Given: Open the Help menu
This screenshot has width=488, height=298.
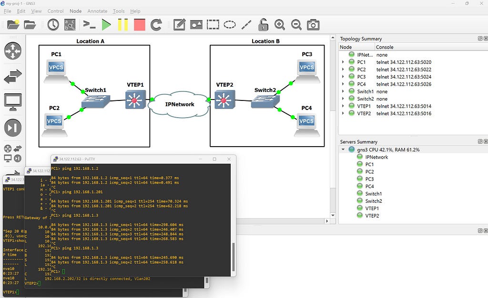Looking at the screenshot, I should click(135, 11).
